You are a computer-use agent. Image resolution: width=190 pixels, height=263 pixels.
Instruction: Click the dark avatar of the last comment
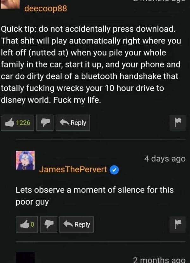[25, 258]
